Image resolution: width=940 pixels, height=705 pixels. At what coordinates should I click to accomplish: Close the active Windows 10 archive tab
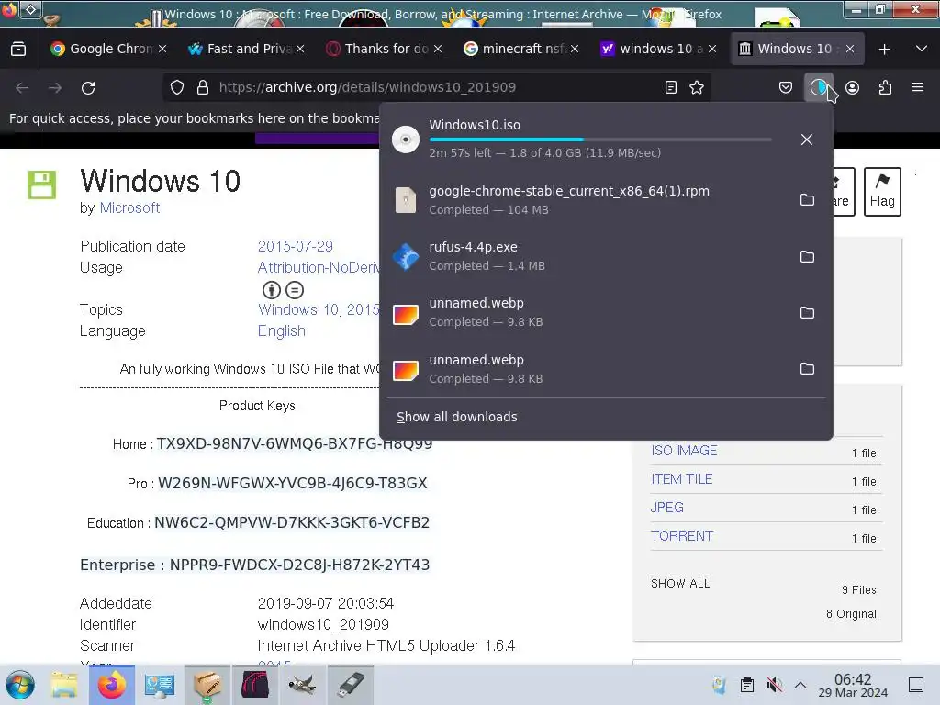coord(849,50)
